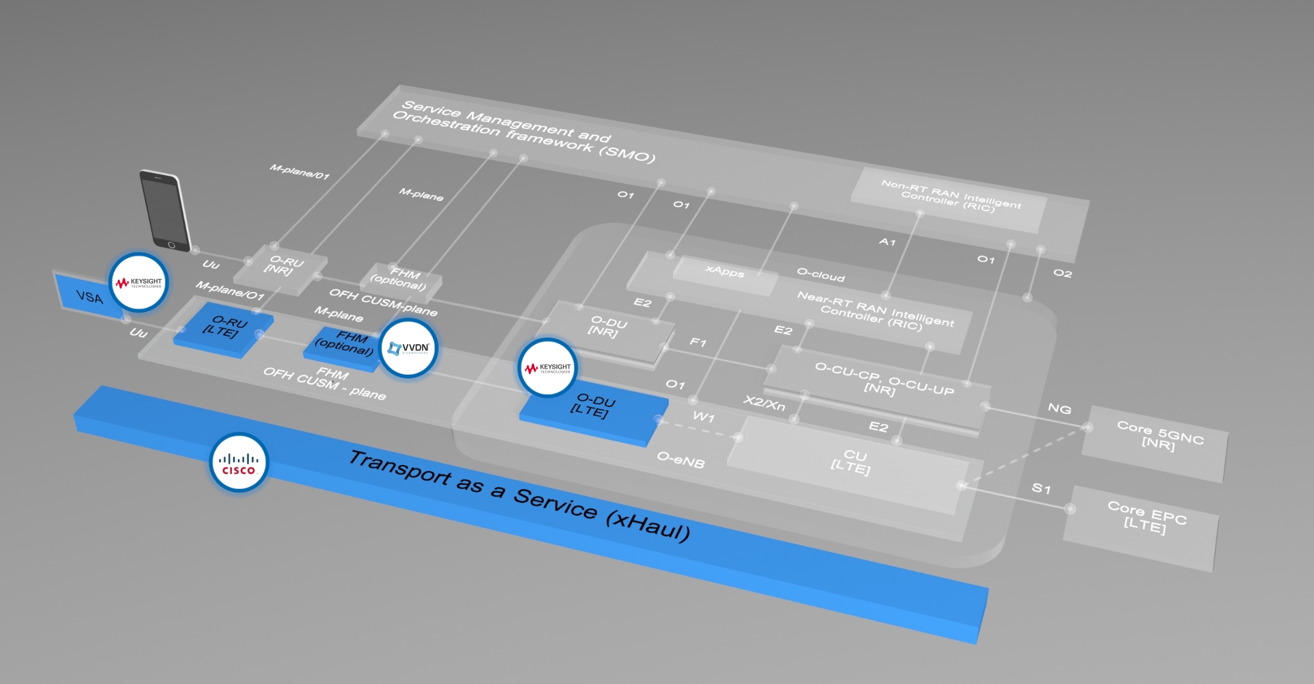Click the O-cloud label
The width and height of the screenshot is (1314, 684).
(x=821, y=275)
